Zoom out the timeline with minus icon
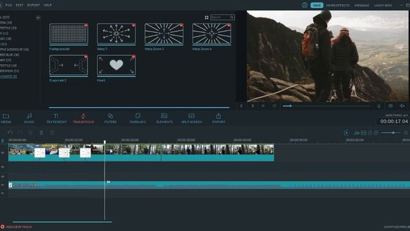 pos(370,133)
